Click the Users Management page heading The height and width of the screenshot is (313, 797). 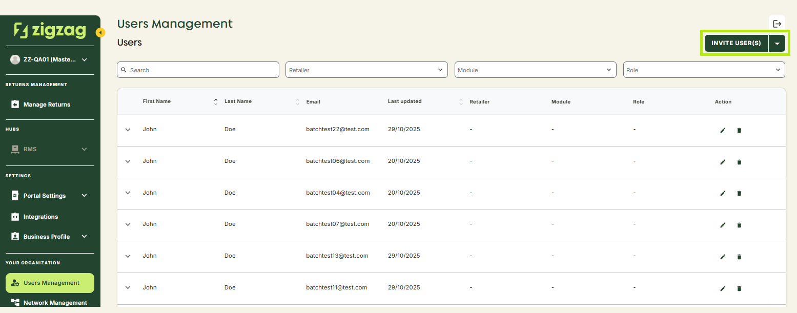pyautogui.click(x=175, y=24)
